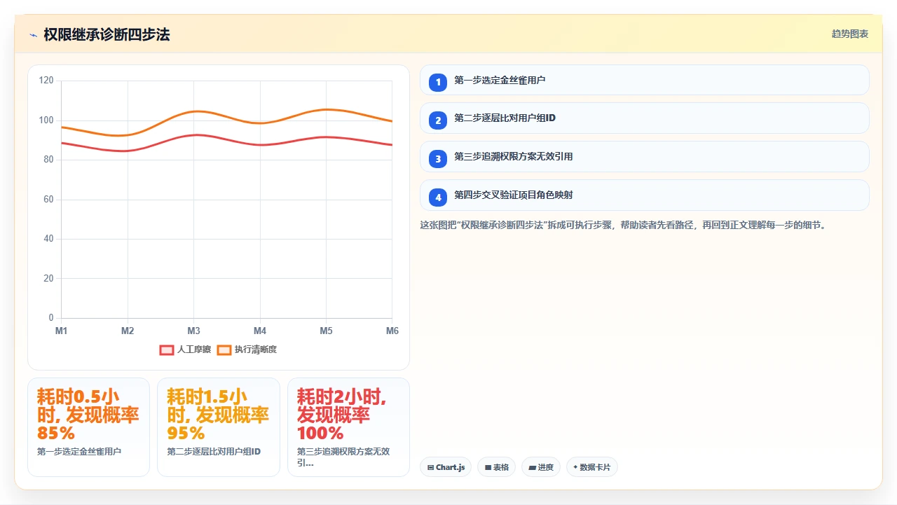Click the title 权限继承诊断四步法
This screenshot has width=897, height=505.
point(107,34)
